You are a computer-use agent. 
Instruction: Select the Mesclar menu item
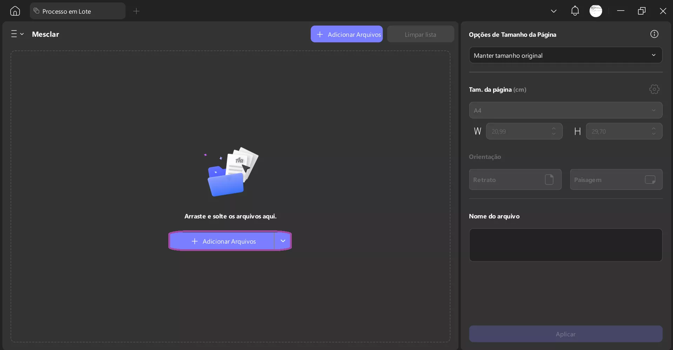[x=46, y=34]
